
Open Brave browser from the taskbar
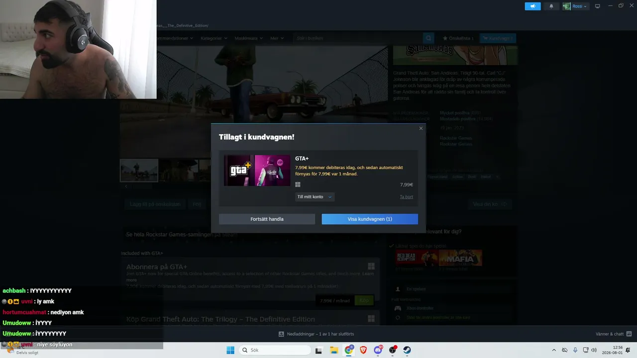pos(363,350)
